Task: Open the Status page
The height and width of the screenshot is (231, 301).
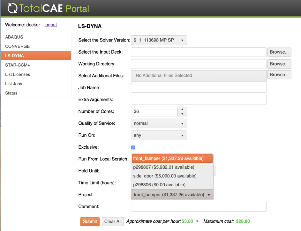Action: coord(12,93)
